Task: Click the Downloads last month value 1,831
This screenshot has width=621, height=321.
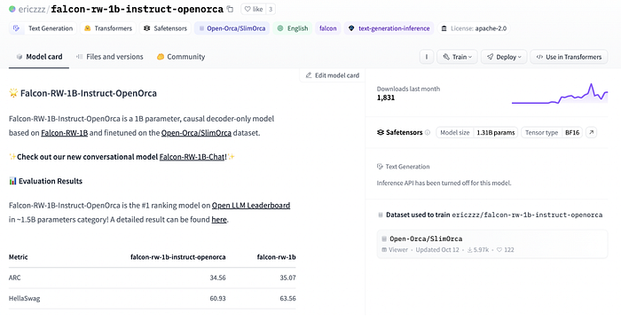Action: 386,98
